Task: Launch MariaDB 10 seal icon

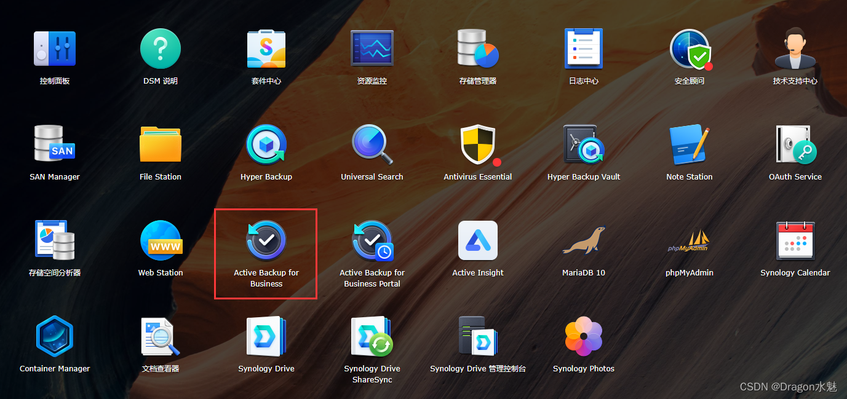Action: (x=584, y=240)
